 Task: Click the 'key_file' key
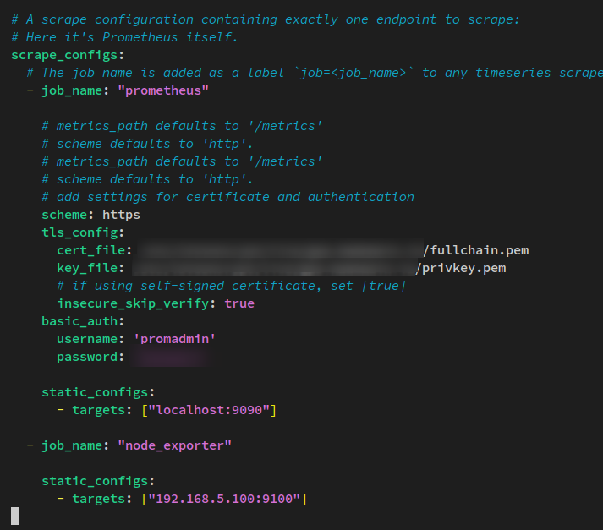coord(87,268)
